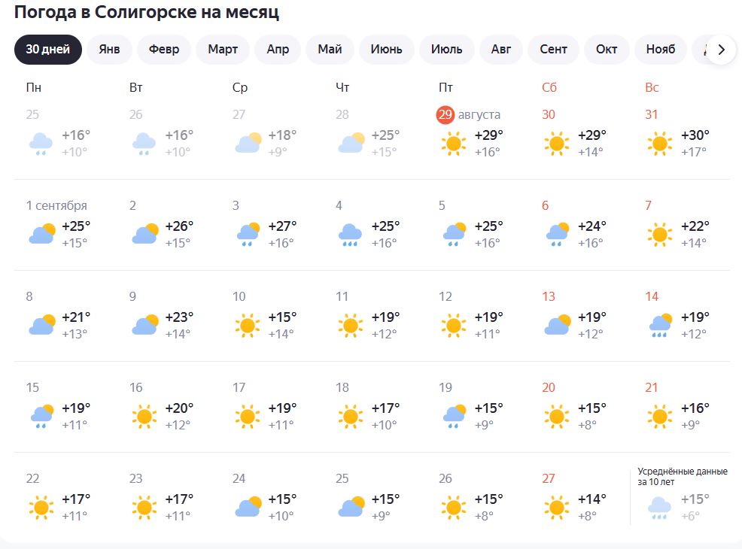Click the cloud-sun icon for Wednesday 27 August
The image size is (742, 549).
pyautogui.click(x=248, y=143)
